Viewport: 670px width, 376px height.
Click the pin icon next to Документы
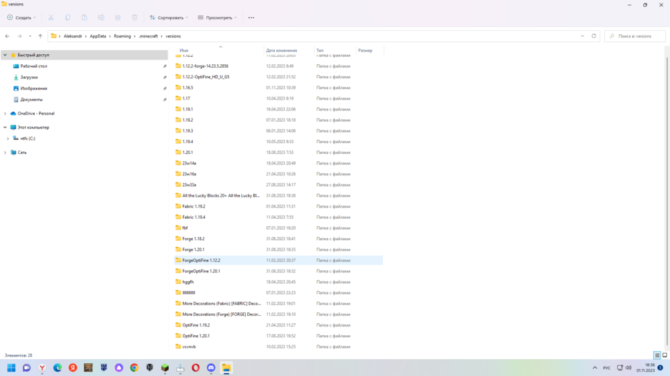pos(165,100)
